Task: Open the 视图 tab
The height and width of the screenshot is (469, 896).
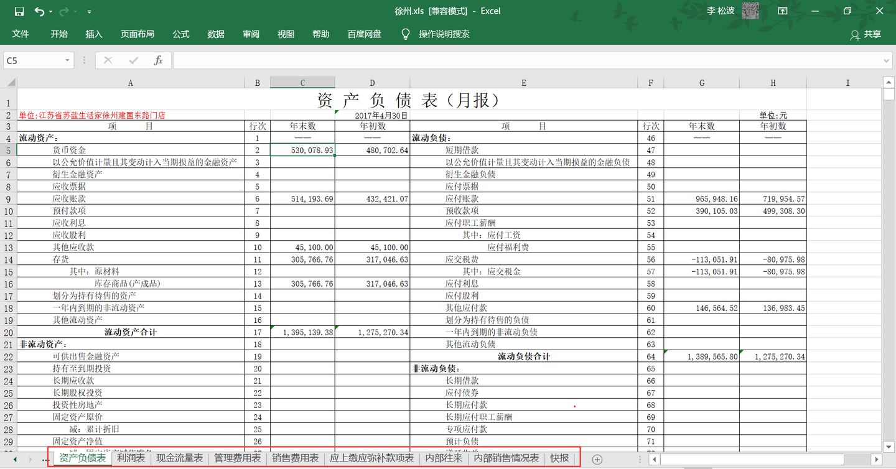Action: 286,34
